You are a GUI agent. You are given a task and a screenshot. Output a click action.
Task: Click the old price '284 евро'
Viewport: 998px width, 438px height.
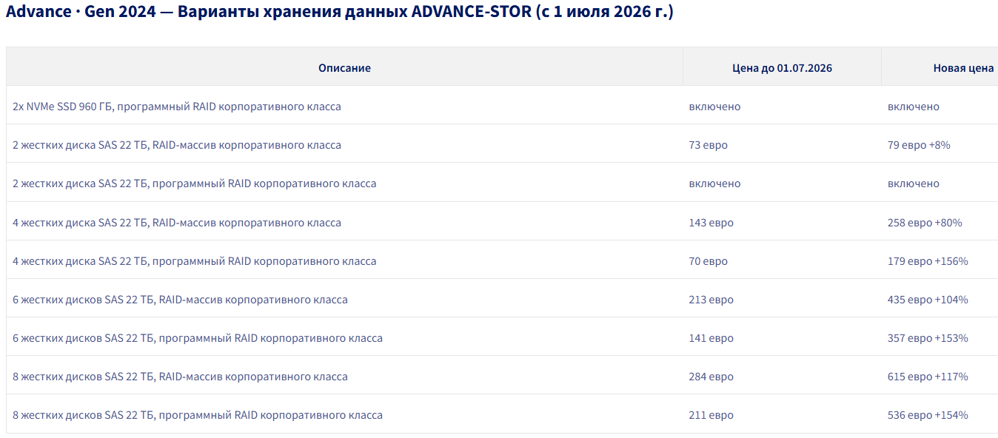click(x=711, y=377)
